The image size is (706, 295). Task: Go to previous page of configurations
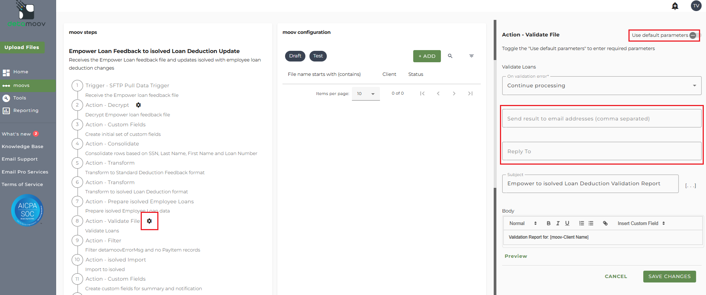point(438,94)
